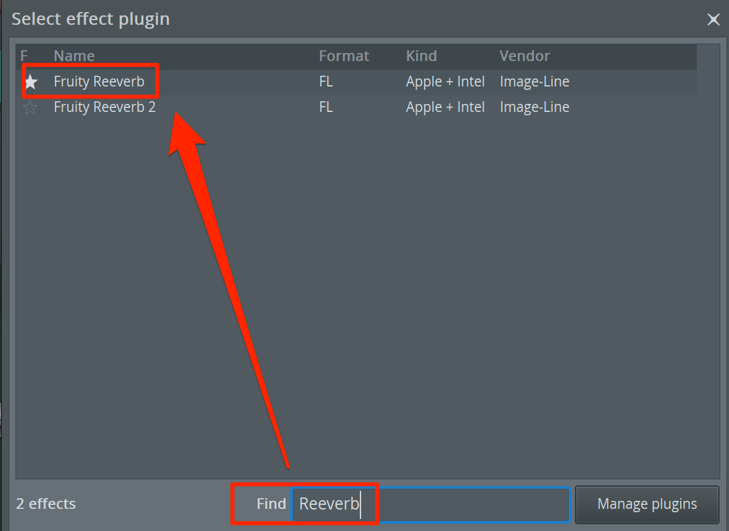Screen dimensions: 729x531
Task: Sort list by Format column header
Action: [344, 56]
